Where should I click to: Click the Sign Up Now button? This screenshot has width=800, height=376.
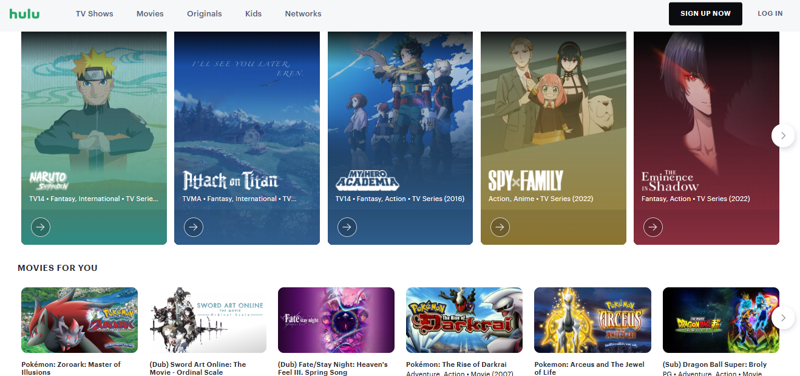pyautogui.click(x=705, y=13)
